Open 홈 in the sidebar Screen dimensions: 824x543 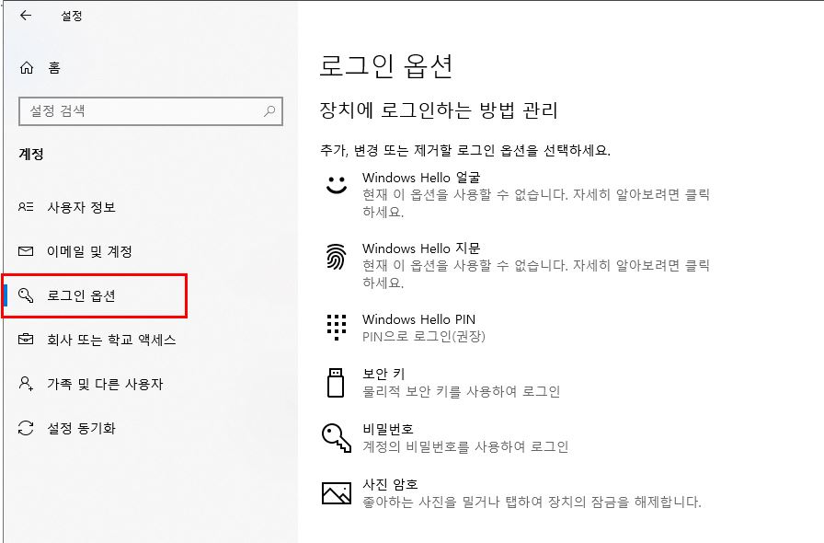tap(54, 67)
